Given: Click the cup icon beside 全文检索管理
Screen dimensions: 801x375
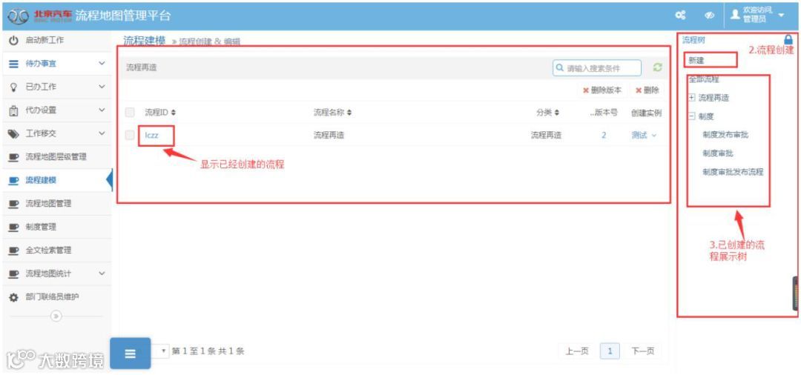Looking at the screenshot, I should (14, 251).
